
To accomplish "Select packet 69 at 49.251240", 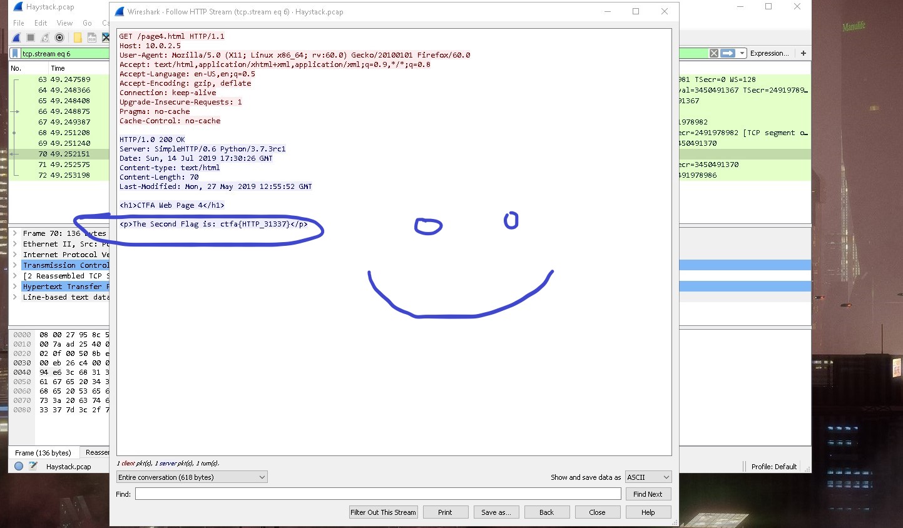I will click(x=59, y=143).
